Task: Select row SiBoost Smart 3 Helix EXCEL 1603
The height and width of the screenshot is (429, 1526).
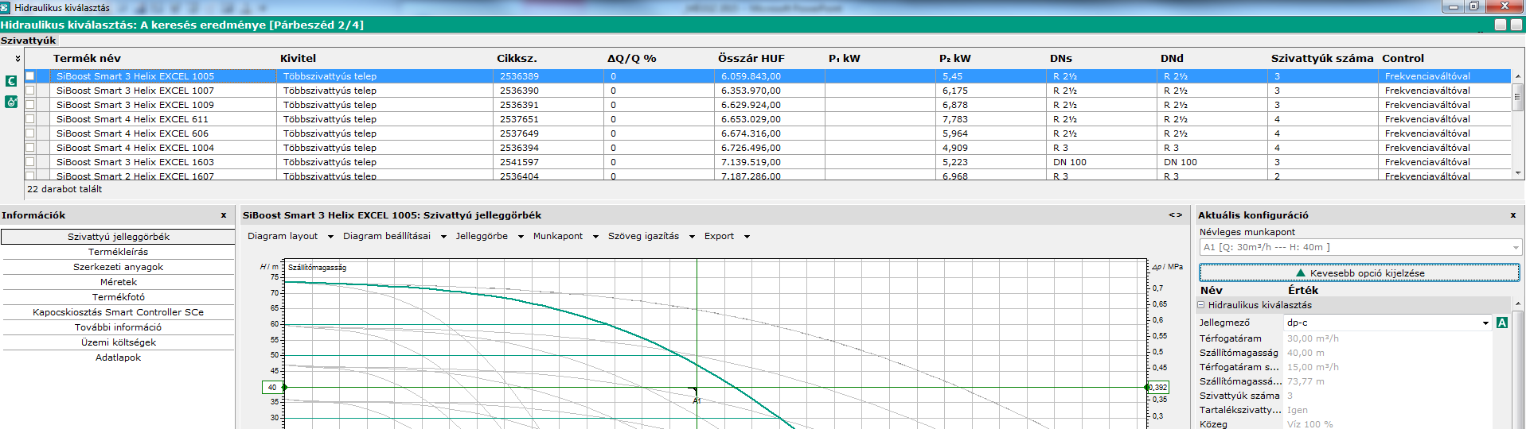Action: 767,162
